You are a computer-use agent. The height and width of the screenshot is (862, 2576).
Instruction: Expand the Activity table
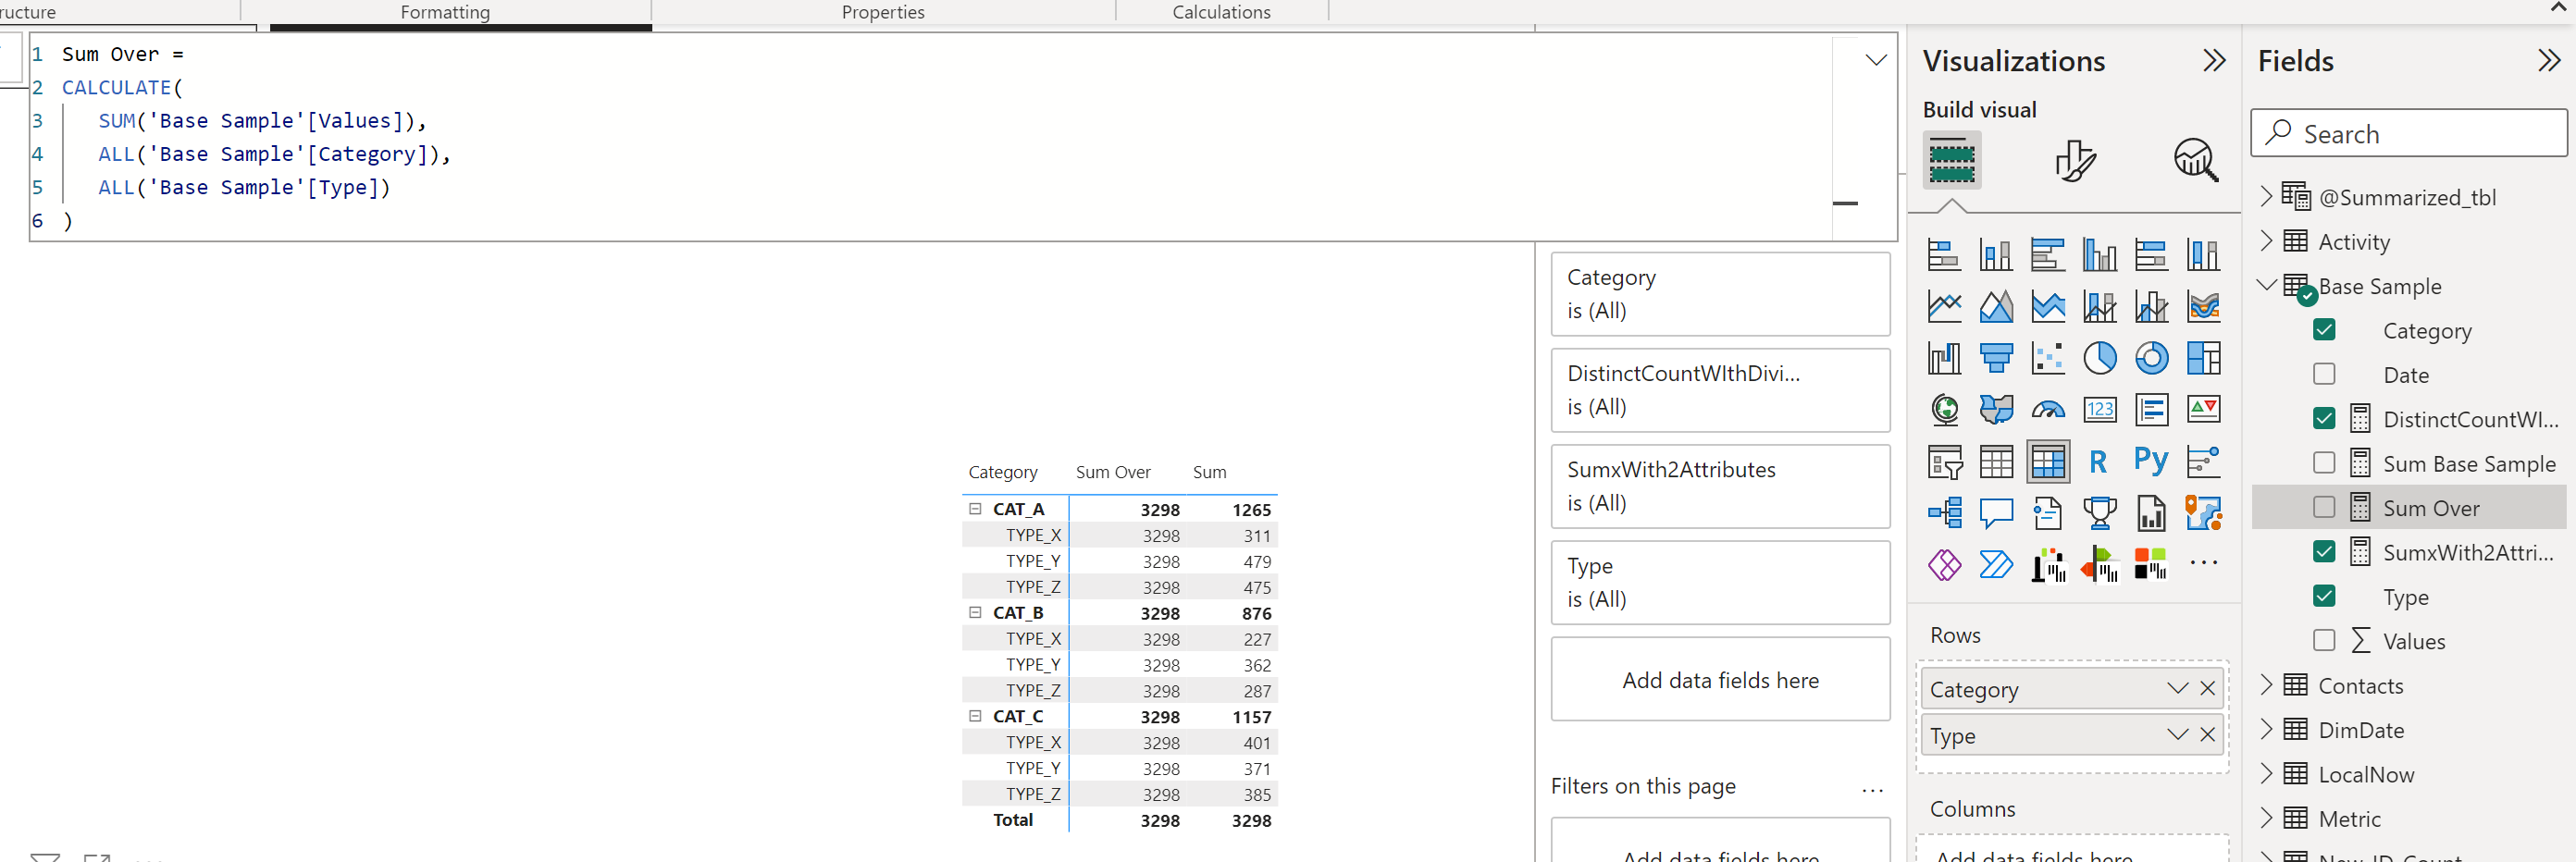point(2266,241)
